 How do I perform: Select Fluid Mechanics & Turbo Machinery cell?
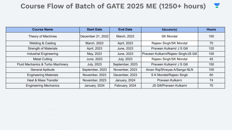point(42,65)
